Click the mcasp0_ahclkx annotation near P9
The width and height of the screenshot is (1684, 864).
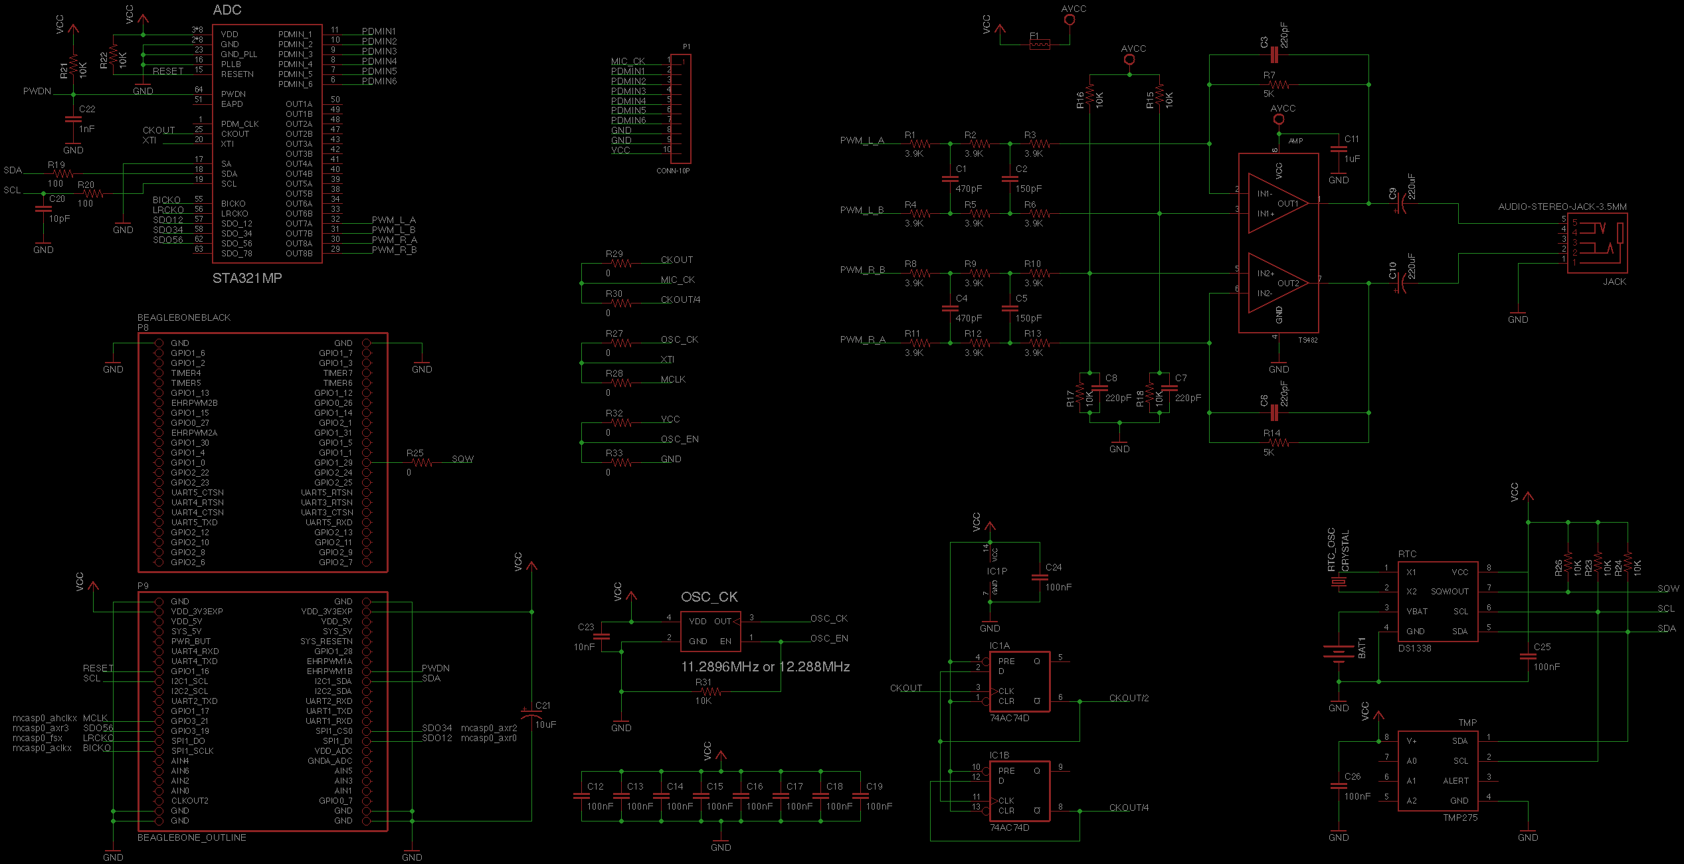pyautogui.click(x=45, y=718)
